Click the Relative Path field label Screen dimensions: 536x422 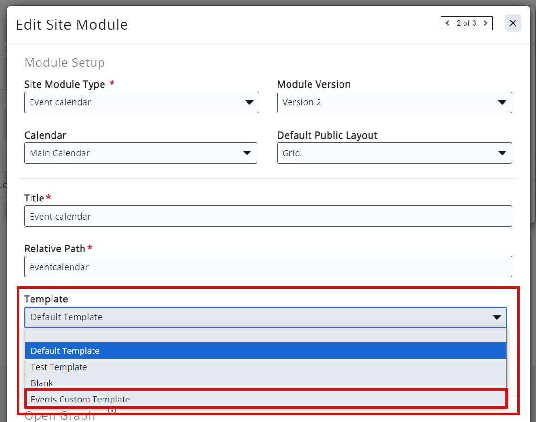click(x=55, y=249)
